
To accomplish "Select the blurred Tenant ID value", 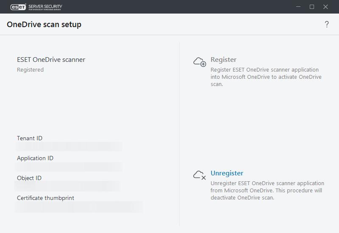I will click(69, 147).
